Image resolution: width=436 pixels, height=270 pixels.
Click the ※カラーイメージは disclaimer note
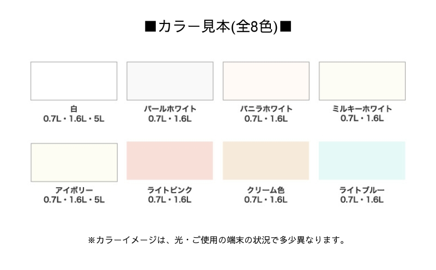pos(216,240)
